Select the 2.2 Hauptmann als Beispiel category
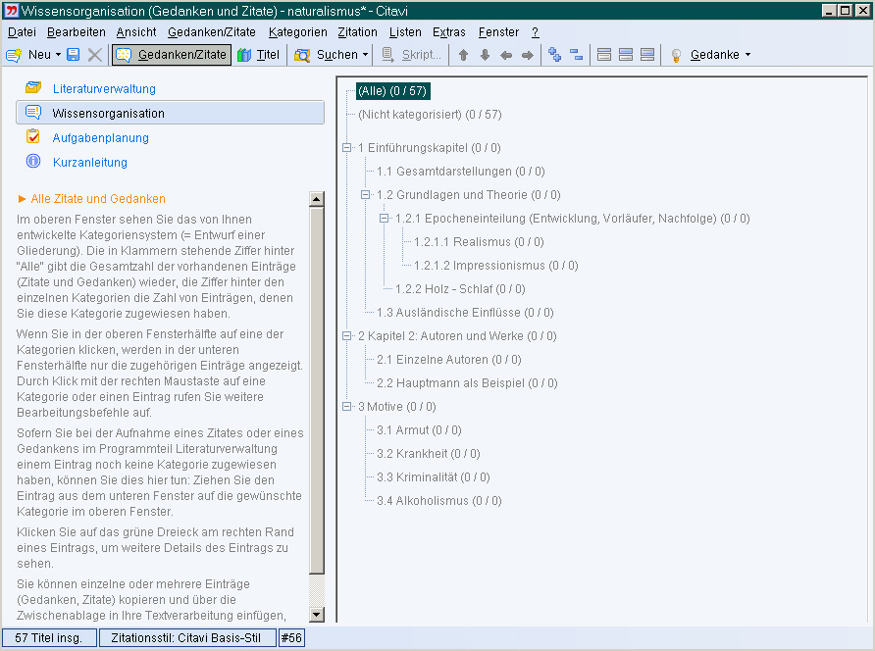Screen dimensions: 875x651 click(x=467, y=383)
